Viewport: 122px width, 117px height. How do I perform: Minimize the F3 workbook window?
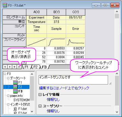pyautogui.click(x=96, y=5)
